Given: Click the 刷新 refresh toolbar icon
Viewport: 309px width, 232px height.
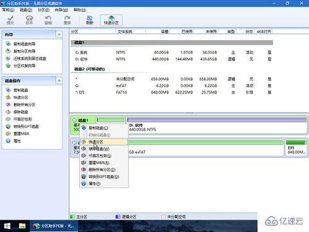Looking at the screenshot, I should pyautogui.click(x=90, y=20).
